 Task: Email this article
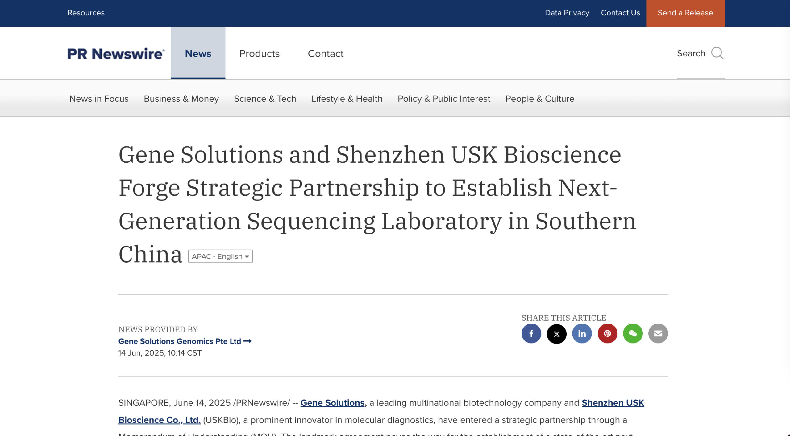click(658, 333)
